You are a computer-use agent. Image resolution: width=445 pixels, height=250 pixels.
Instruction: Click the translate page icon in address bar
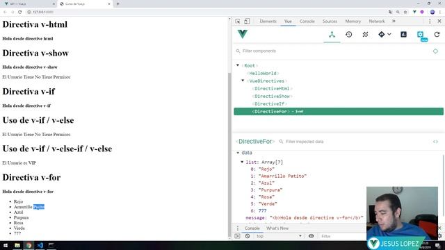click(x=391, y=12)
